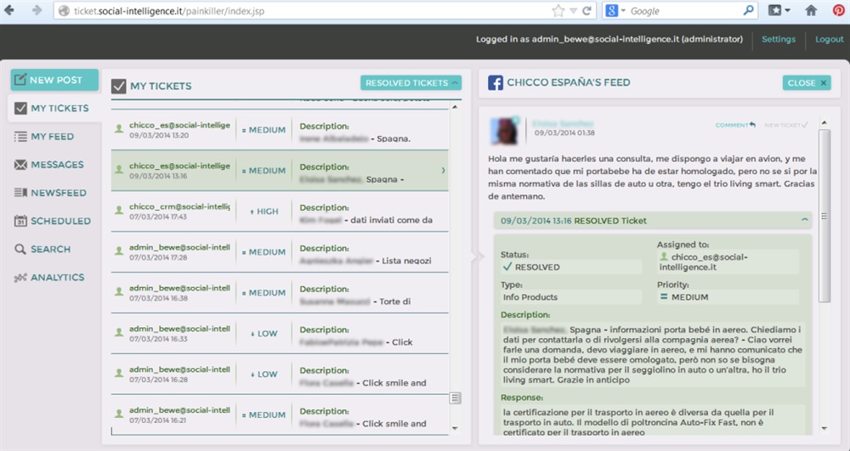Click New Ticket on the Facebook post
The height and width of the screenshot is (451, 850).
coord(786,125)
